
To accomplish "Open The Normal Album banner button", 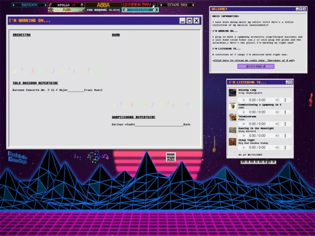I will (x=103, y=10).
